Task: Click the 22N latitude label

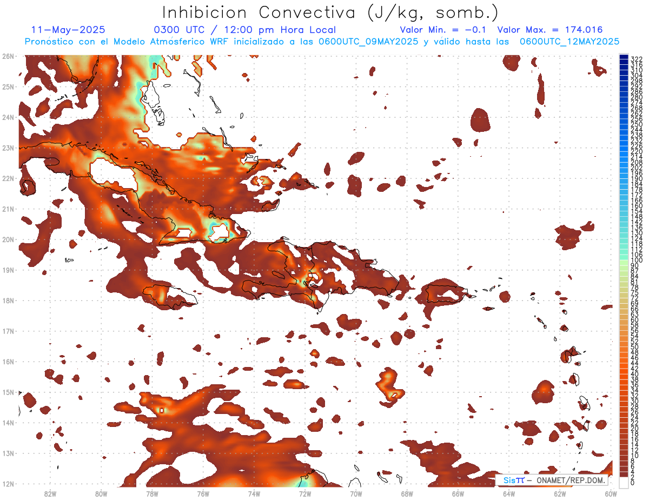Action: pyautogui.click(x=8, y=178)
